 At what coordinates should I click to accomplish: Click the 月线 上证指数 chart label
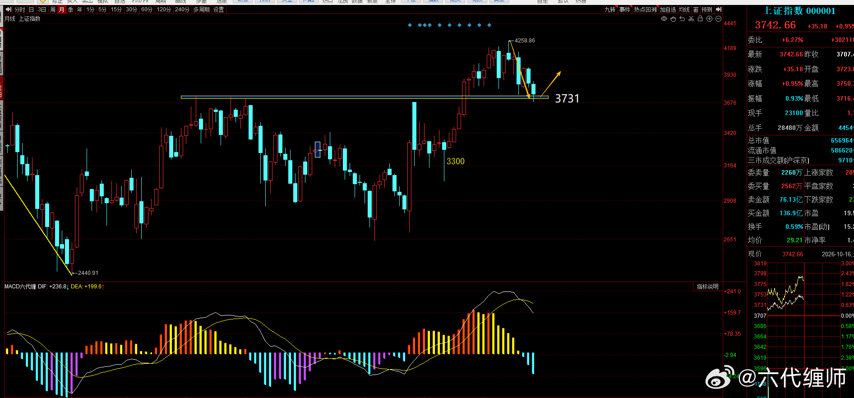tap(23, 19)
